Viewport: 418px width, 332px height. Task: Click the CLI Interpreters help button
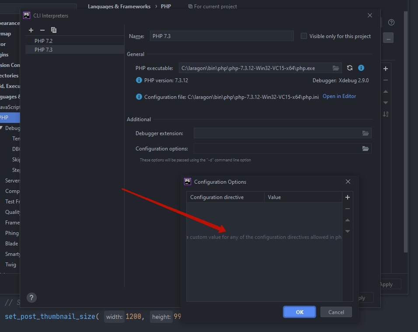31,297
